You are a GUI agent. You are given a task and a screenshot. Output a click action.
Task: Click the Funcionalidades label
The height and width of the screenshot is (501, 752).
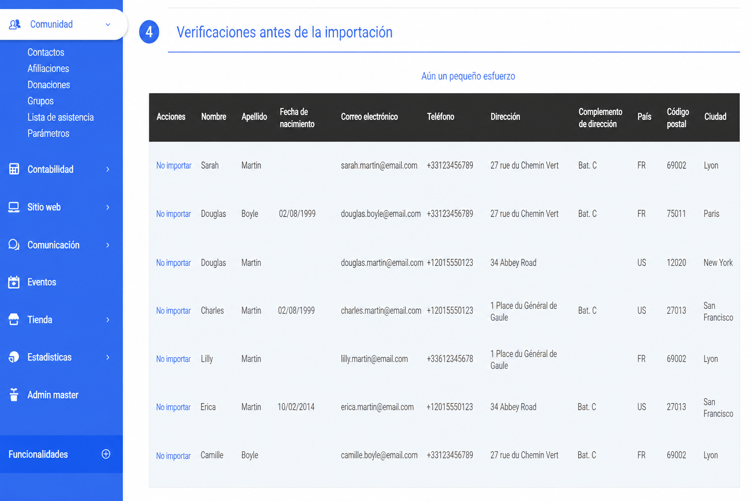point(38,455)
